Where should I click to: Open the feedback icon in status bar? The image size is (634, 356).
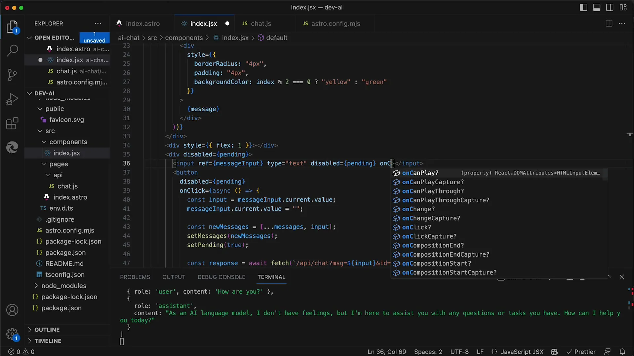click(x=607, y=352)
